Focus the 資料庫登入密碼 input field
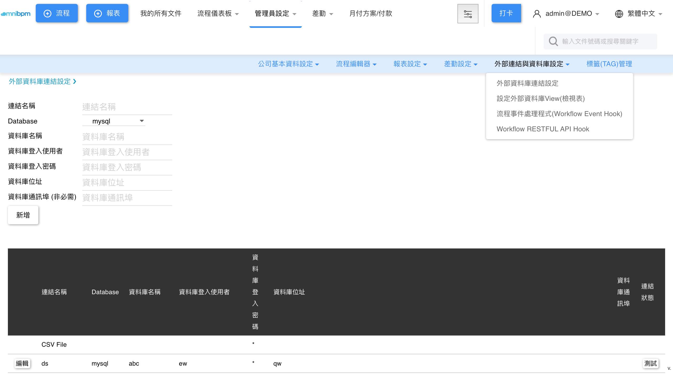This screenshot has width=673, height=374. [127, 167]
